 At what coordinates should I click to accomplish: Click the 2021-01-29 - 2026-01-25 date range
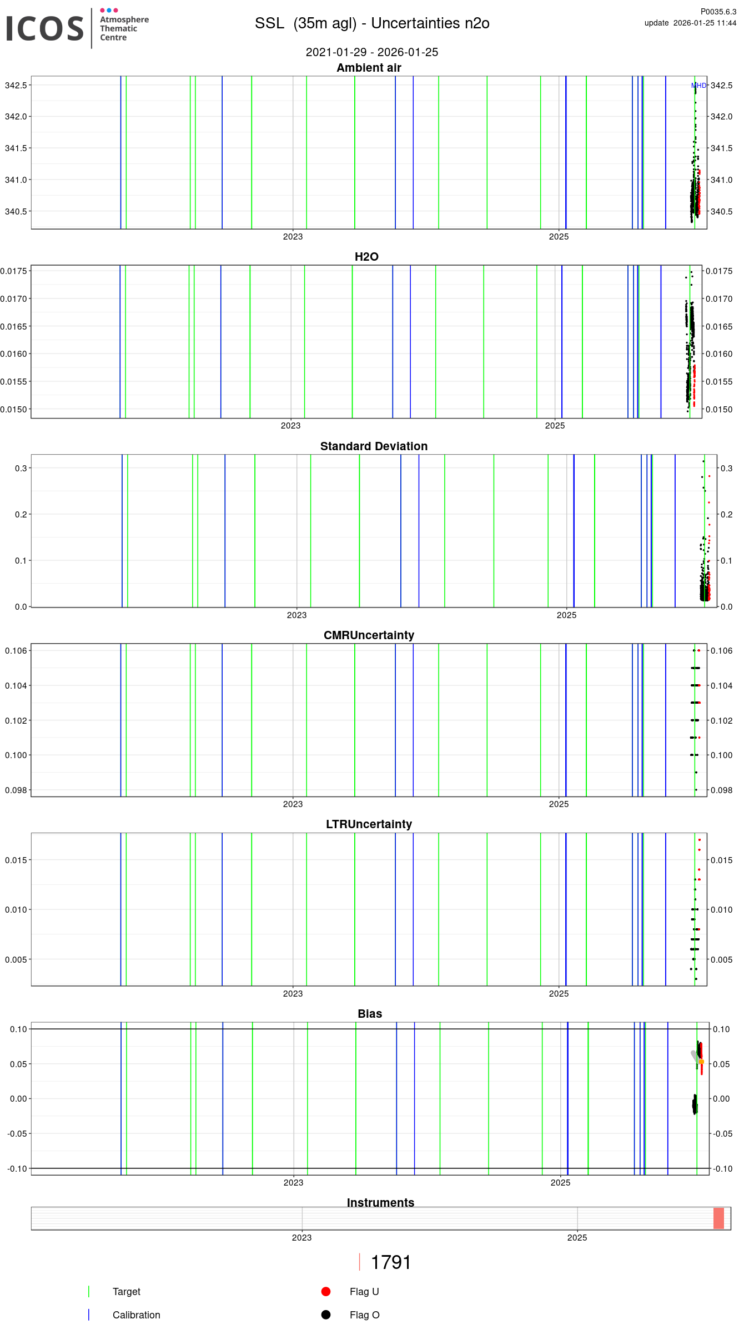click(x=372, y=52)
